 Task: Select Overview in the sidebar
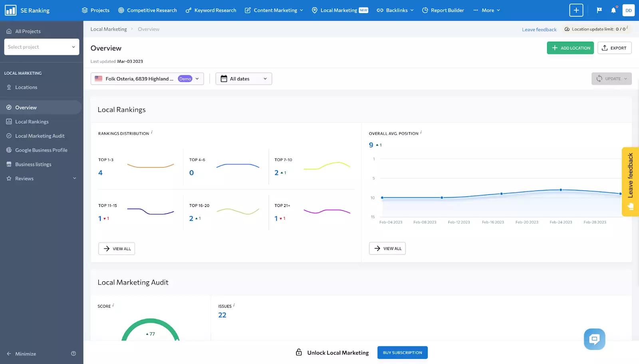pos(41,107)
